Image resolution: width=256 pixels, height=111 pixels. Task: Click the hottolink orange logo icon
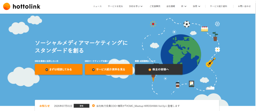(x=7, y=6)
